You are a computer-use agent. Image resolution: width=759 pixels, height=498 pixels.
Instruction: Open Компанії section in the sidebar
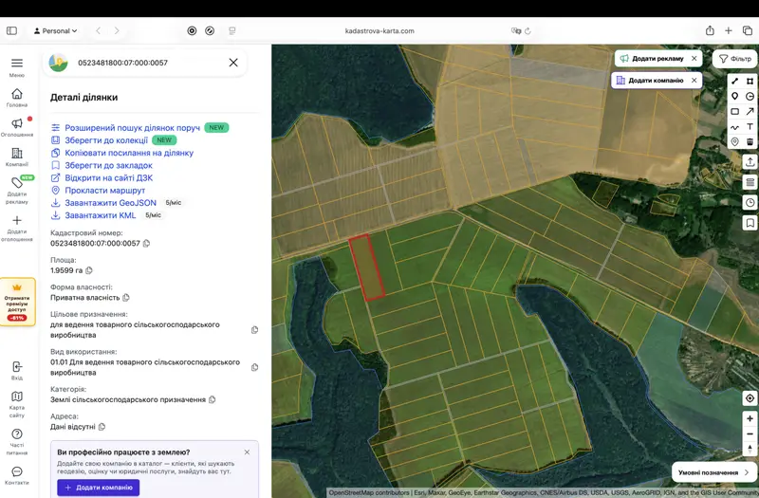coord(17,157)
